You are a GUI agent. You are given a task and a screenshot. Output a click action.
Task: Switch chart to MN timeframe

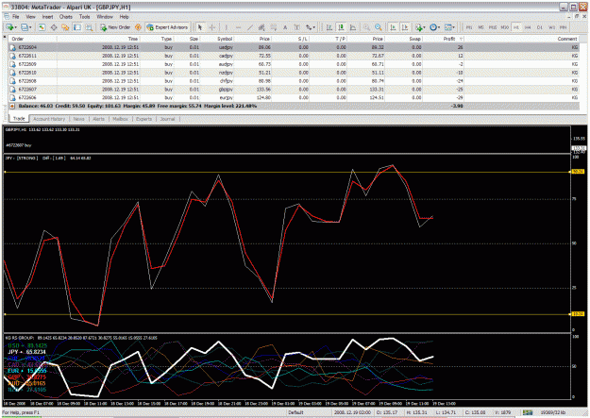(564, 27)
